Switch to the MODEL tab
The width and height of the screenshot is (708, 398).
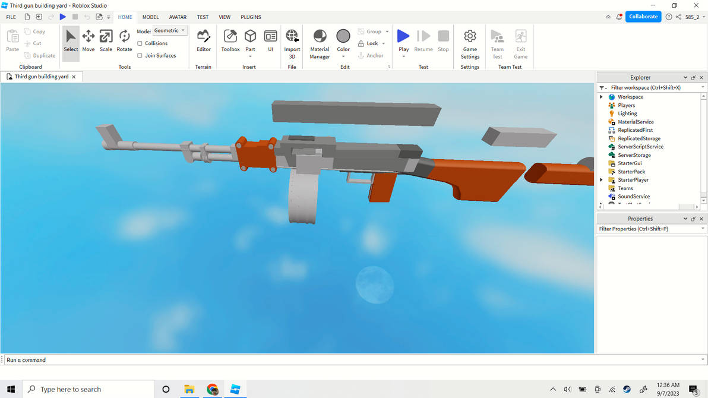(150, 17)
